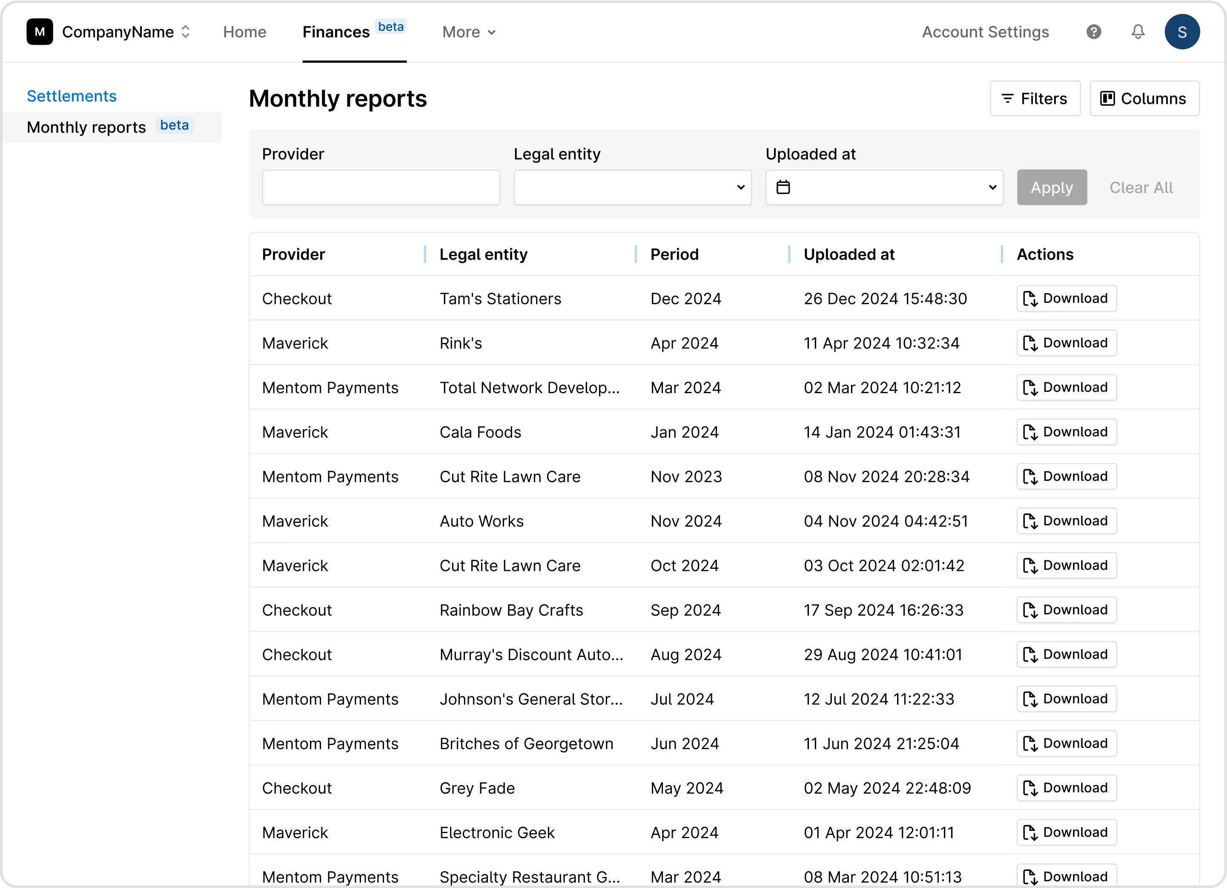The height and width of the screenshot is (888, 1227).
Task: Click the help question mark icon
Action: pos(1094,32)
